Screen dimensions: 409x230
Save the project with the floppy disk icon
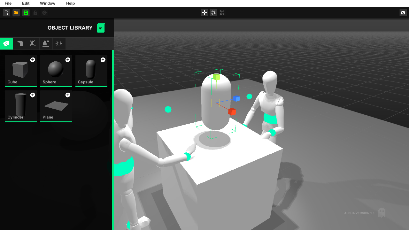point(26,12)
